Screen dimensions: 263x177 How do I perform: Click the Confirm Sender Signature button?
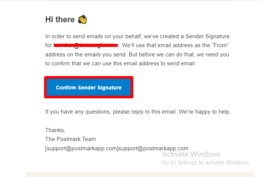[x=89, y=88]
